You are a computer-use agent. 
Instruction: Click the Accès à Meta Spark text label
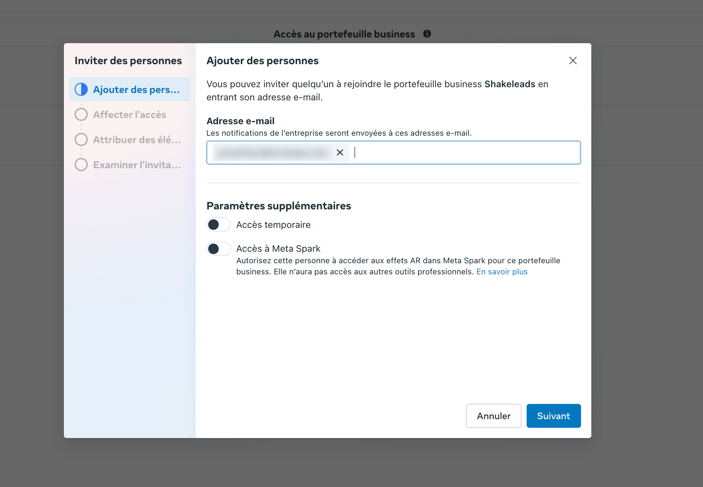tap(278, 248)
